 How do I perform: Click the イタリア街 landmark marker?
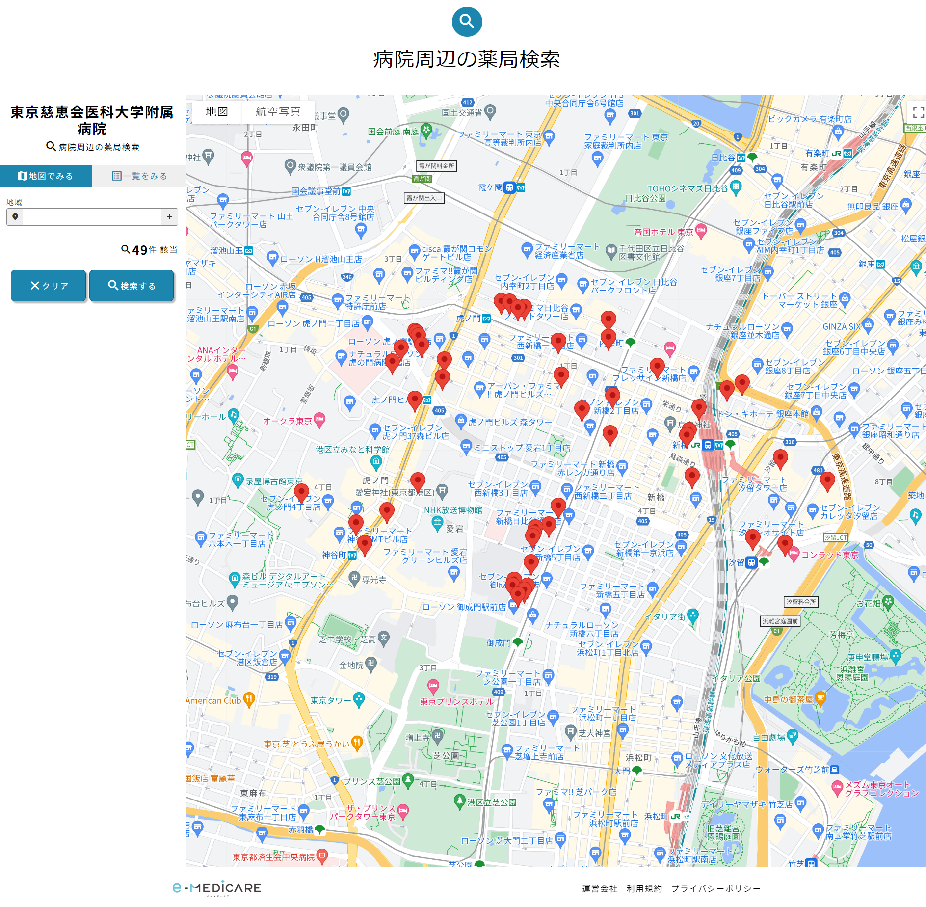(x=693, y=616)
